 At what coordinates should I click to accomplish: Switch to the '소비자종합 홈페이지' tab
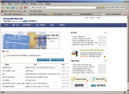tap(88, 15)
